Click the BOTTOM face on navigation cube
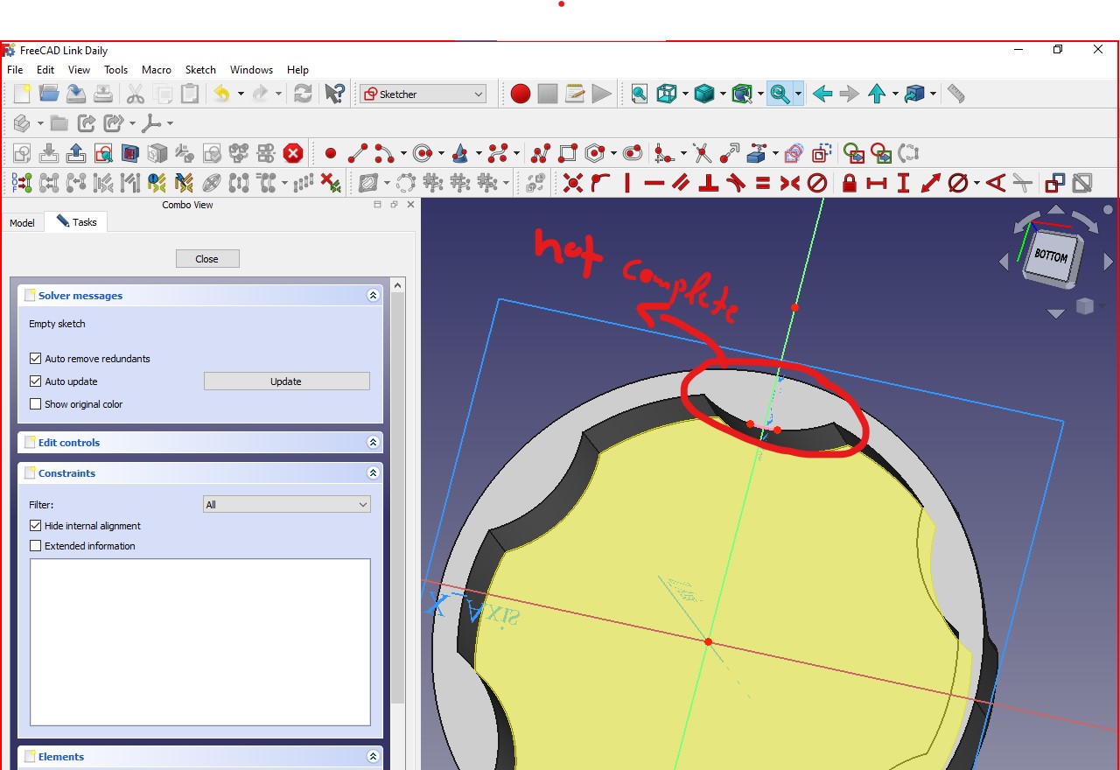This screenshot has width=1120, height=770. (x=1051, y=254)
